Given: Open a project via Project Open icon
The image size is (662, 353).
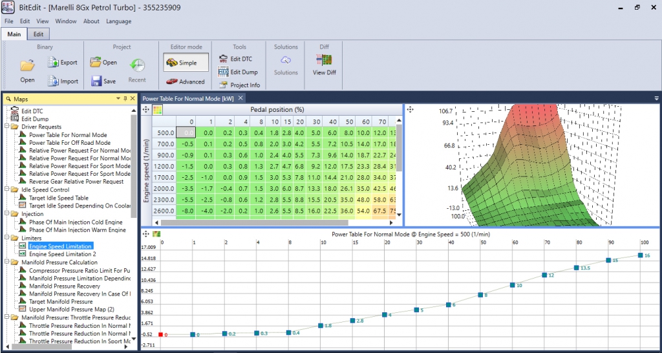Looking at the screenshot, I should [x=96, y=62].
